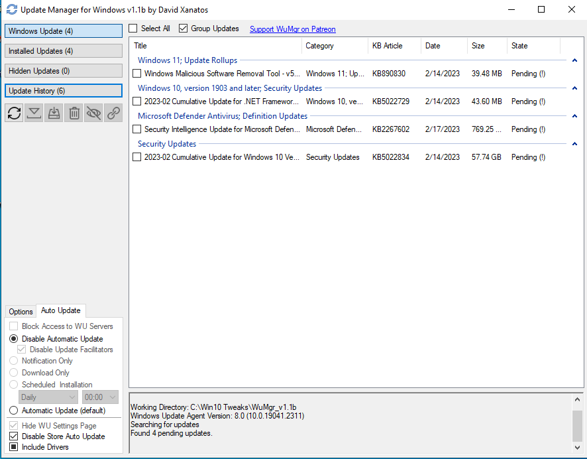Viewport: 587px width, 459px height.
Task: Sort by the Date column header
Action: 444,46
